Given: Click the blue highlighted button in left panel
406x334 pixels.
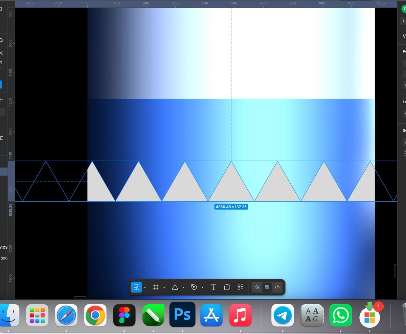Looking at the screenshot, I should (1, 84).
